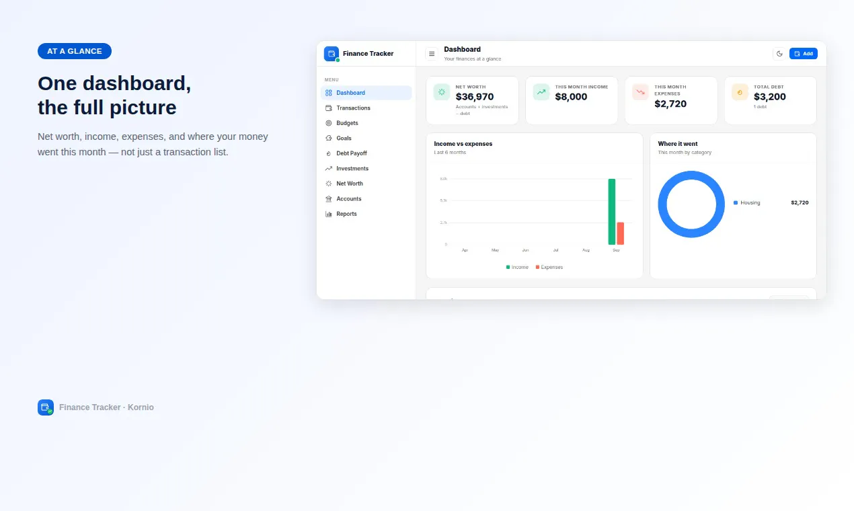Toggle the Income legend entry in chart
854x511 pixels.
517,267
